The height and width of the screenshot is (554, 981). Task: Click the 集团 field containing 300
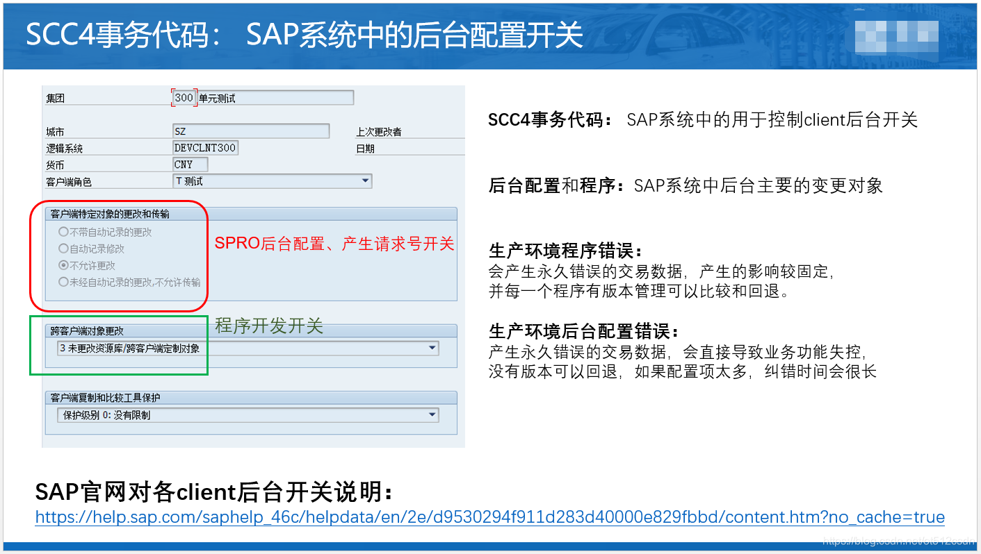pos(184,98)
